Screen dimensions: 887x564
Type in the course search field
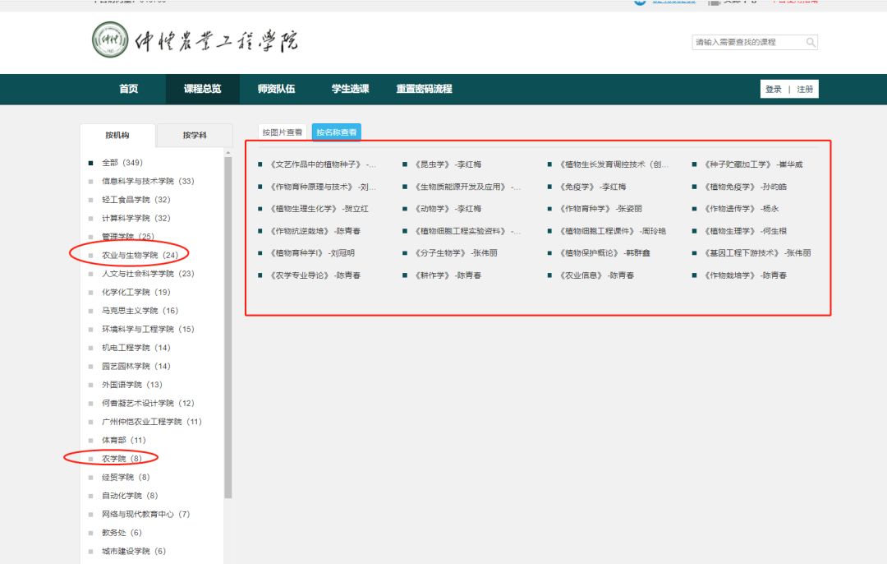coord(747,43)
